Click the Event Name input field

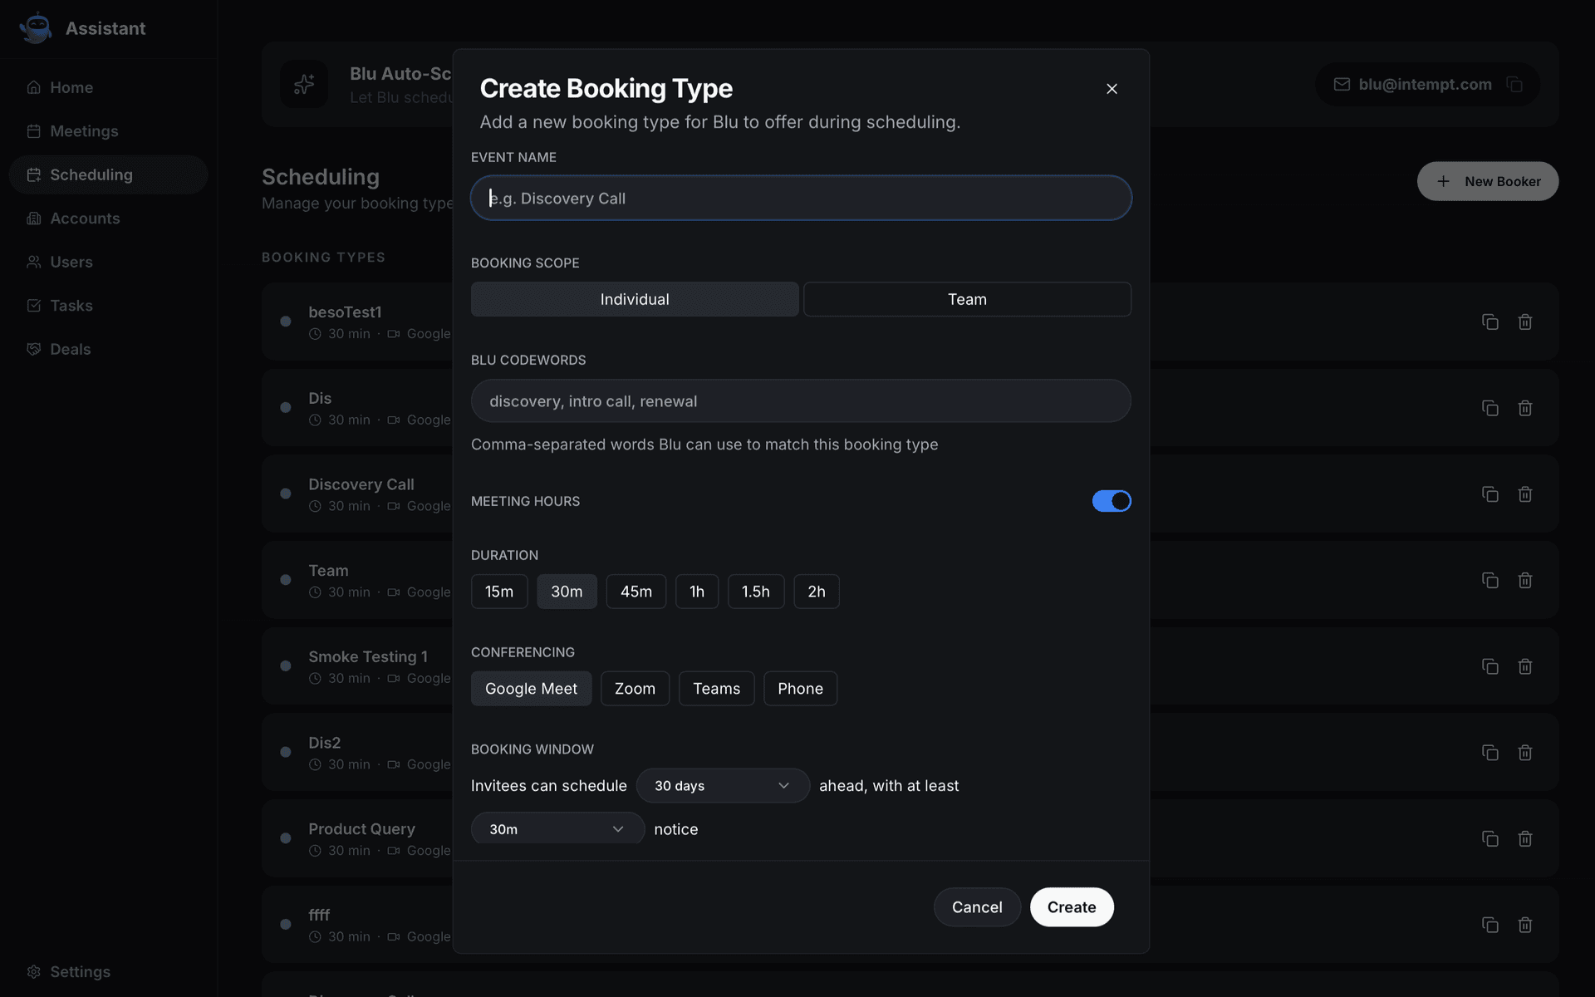801,198
